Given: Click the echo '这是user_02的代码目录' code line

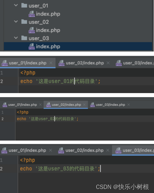Looking at the screenshot, I should (x=48, y=119).
